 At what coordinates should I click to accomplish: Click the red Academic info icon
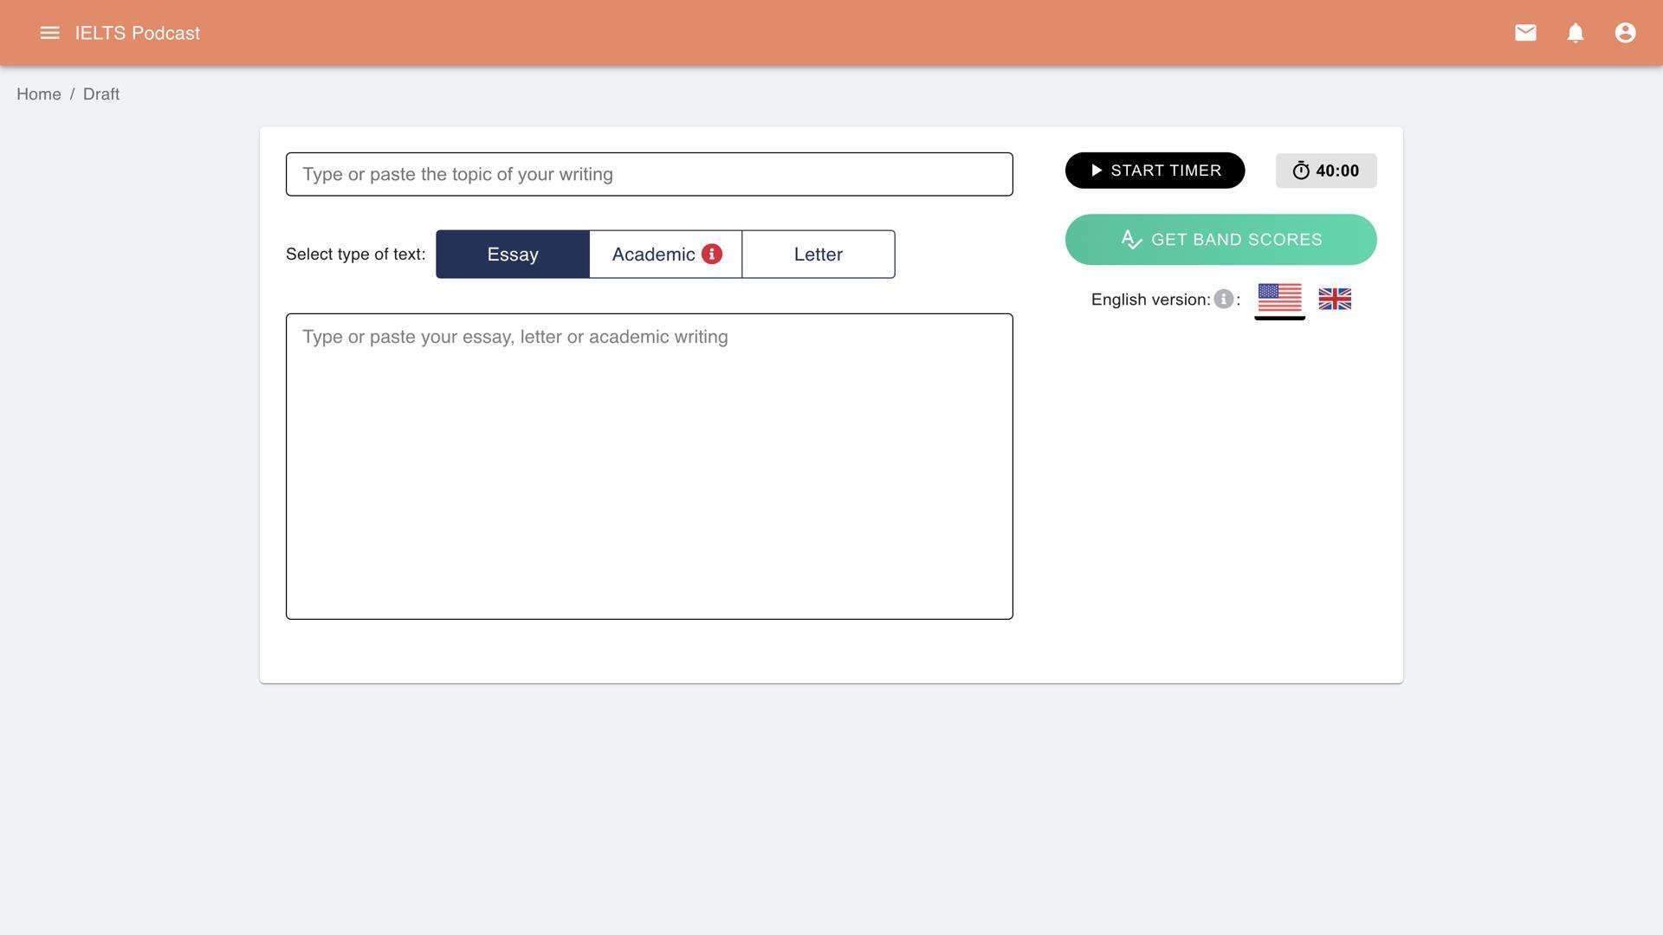[x=712, y=254]
